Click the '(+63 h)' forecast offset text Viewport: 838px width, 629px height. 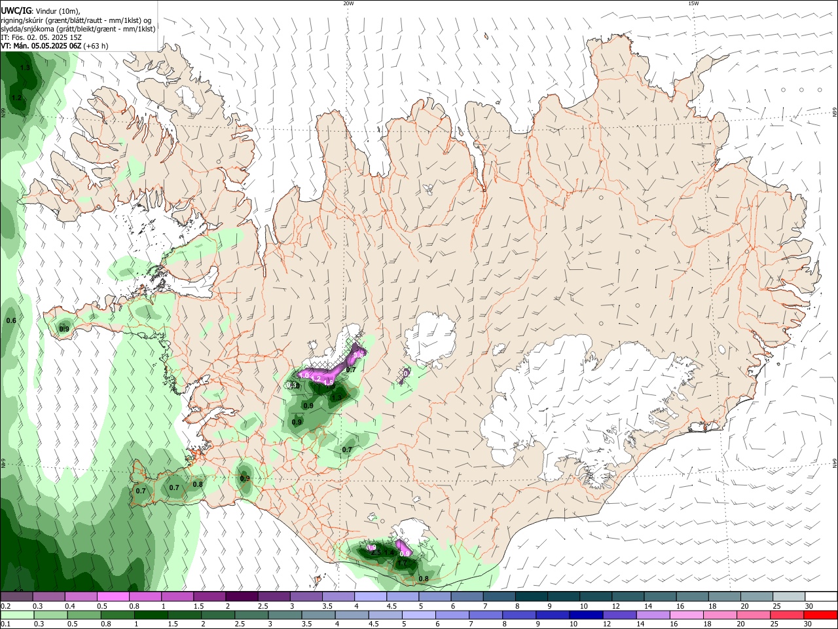coord(96,46)
